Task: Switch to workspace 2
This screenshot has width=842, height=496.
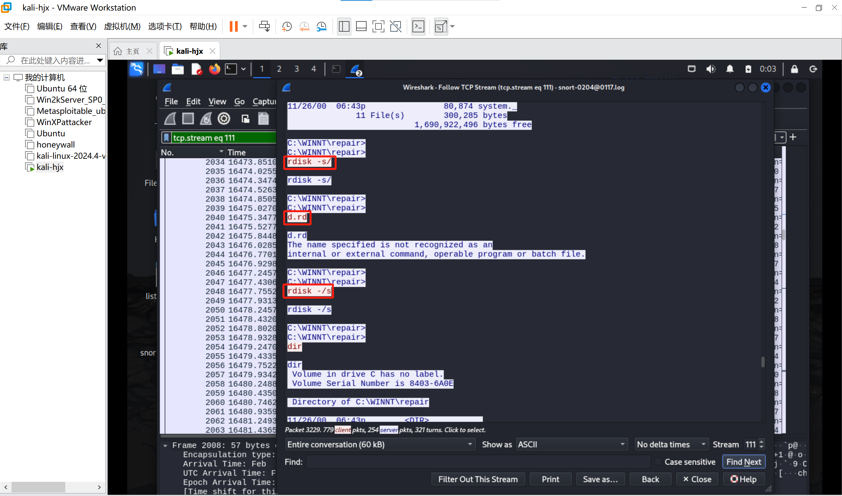Action: (x=279, y=69)
